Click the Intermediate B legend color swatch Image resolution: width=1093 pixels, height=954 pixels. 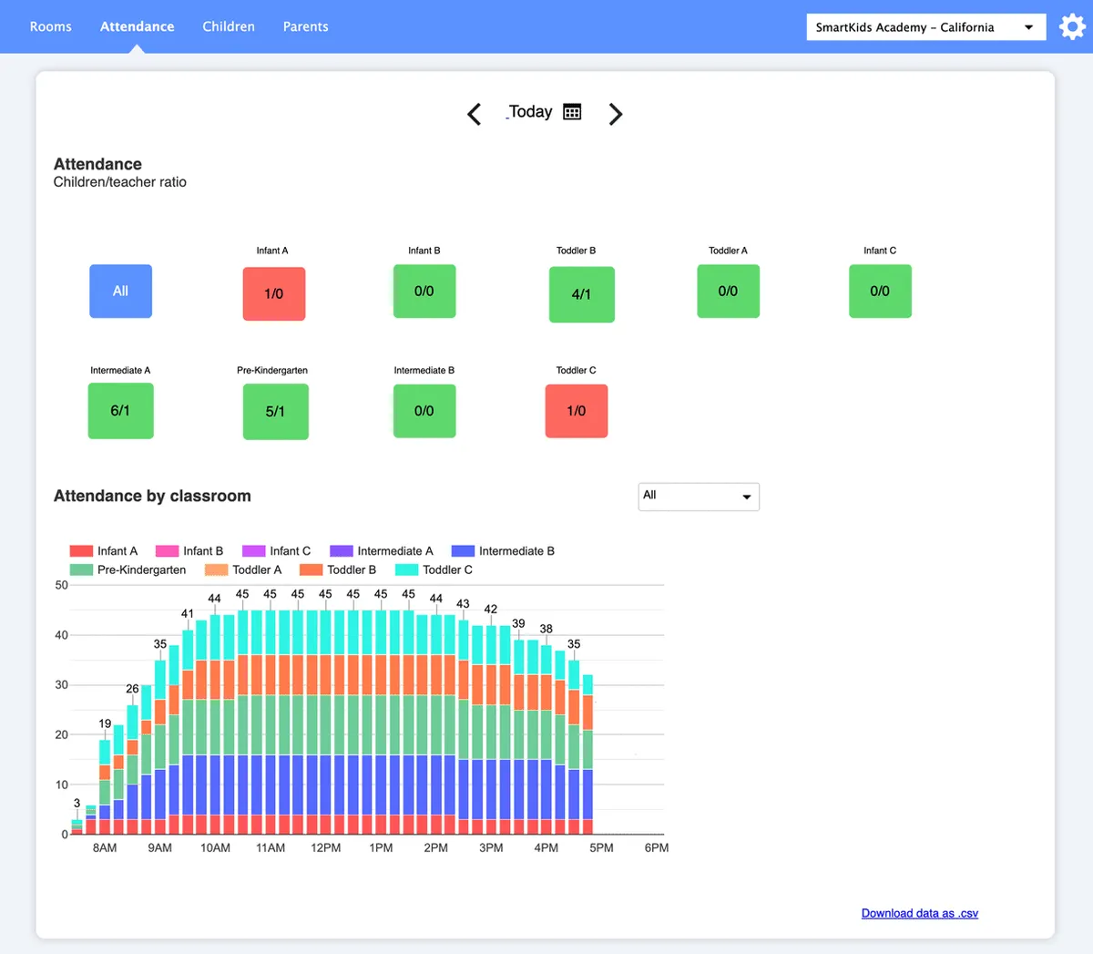click(463, 551)
